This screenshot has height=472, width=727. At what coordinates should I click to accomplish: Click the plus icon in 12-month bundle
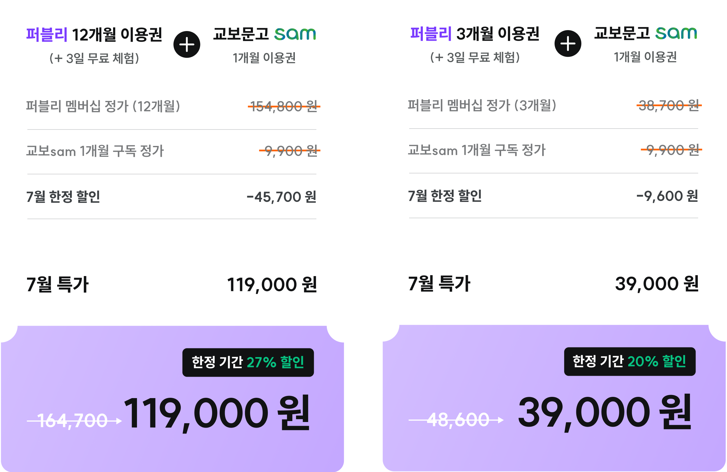click(187, 44)
